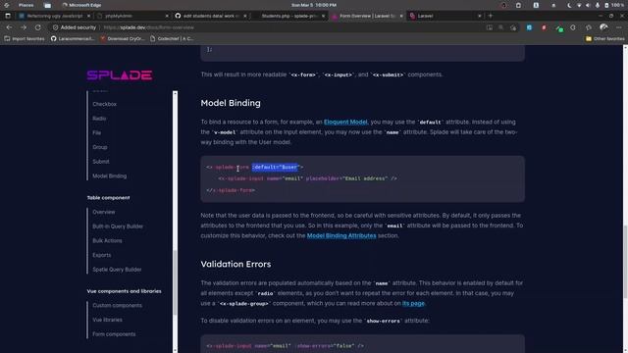Go back with the browser back arrow
Screen dimensions: 628x353
pos(9,27)
